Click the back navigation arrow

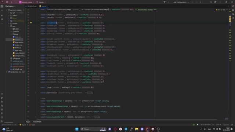coord(11,2)
